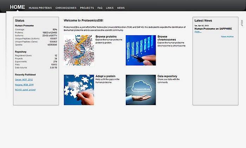The image size is (246, 148).
Task: Select the Adopt a protein heading
Action: pos(105,76)
